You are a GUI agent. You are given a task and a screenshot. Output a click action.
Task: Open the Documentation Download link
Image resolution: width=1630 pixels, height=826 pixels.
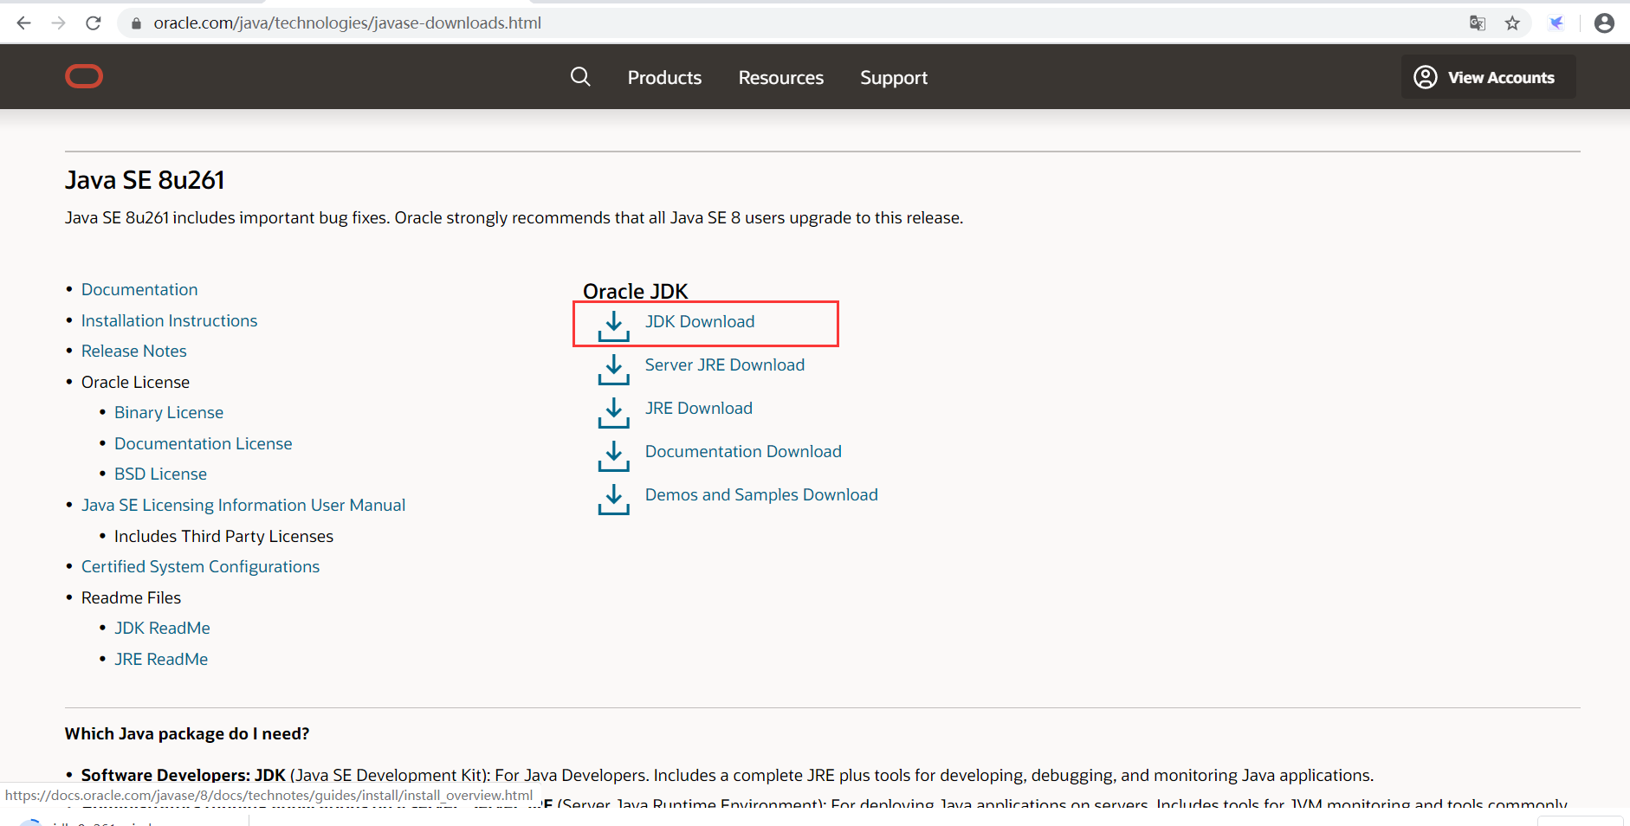coord(743,451)
